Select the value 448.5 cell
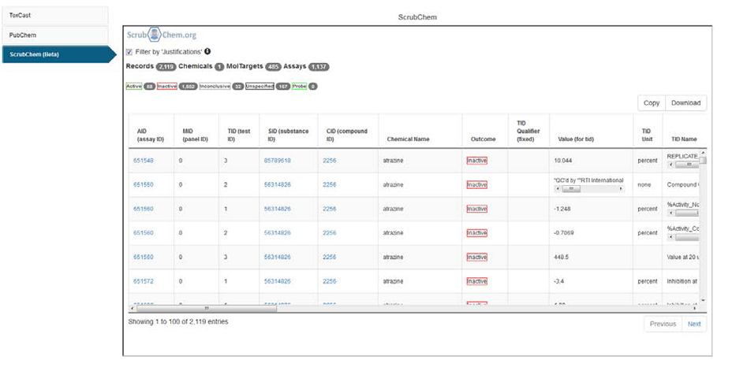 (x=592, y=257)
